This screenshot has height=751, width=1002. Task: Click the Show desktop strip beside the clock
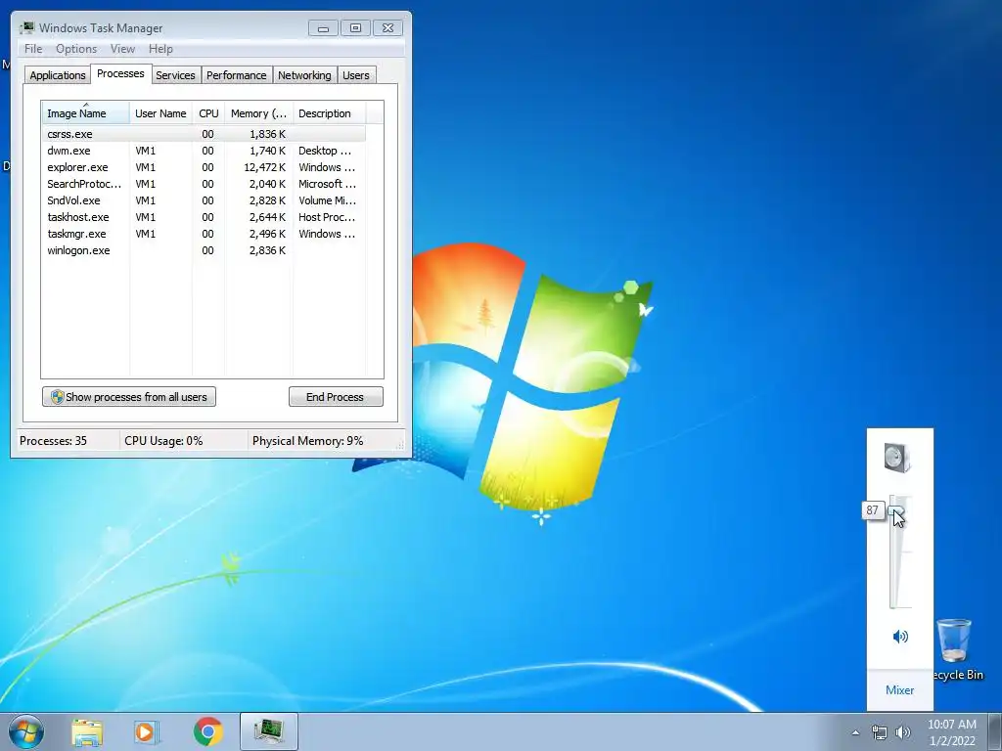[995, 732]
